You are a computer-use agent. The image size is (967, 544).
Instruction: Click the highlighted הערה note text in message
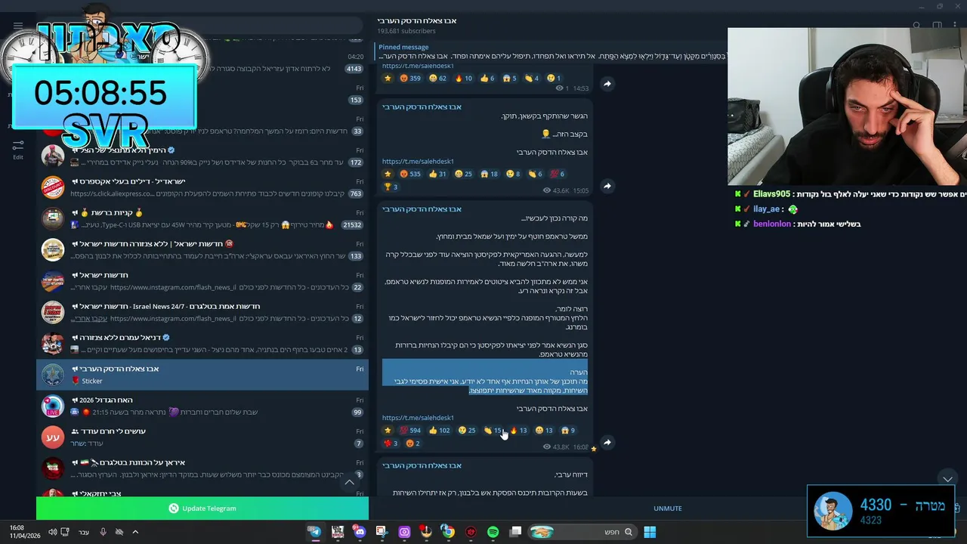coord(485,377)
